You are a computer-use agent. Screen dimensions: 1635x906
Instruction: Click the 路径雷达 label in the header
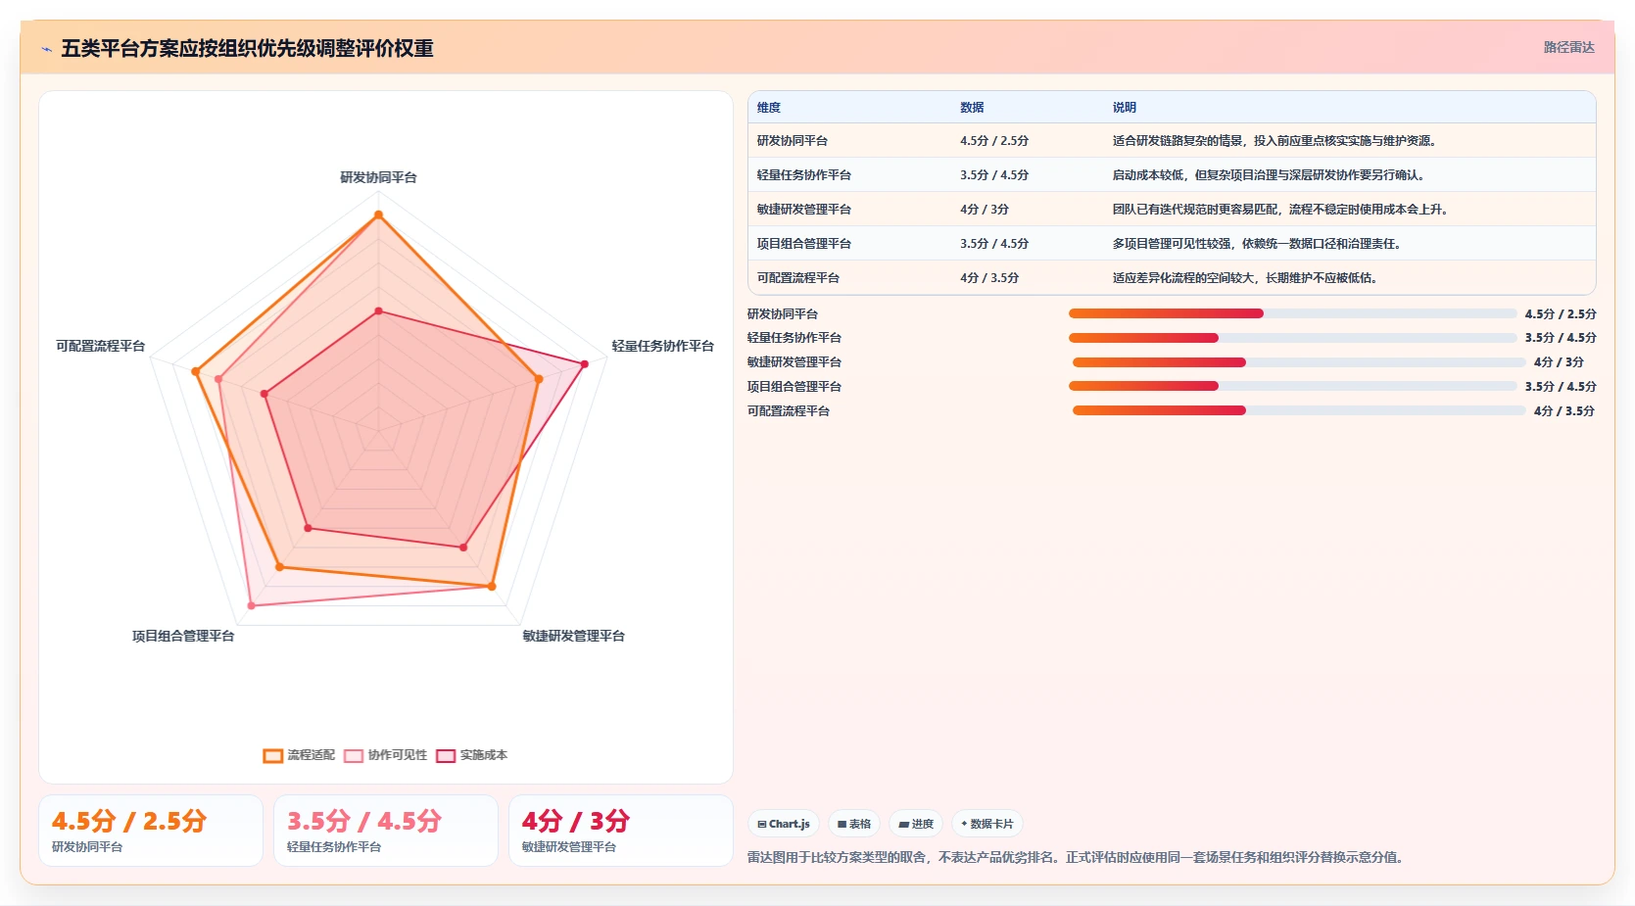(x=1569, y=47)
